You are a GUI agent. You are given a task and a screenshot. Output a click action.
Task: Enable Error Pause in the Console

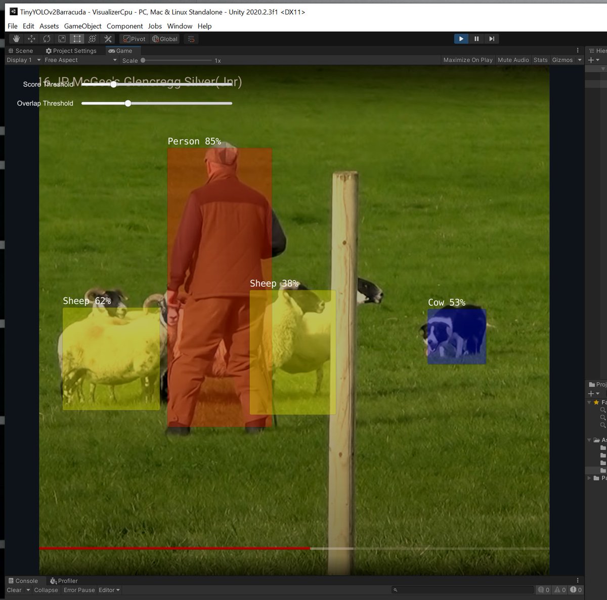click(x=79, y=590)
